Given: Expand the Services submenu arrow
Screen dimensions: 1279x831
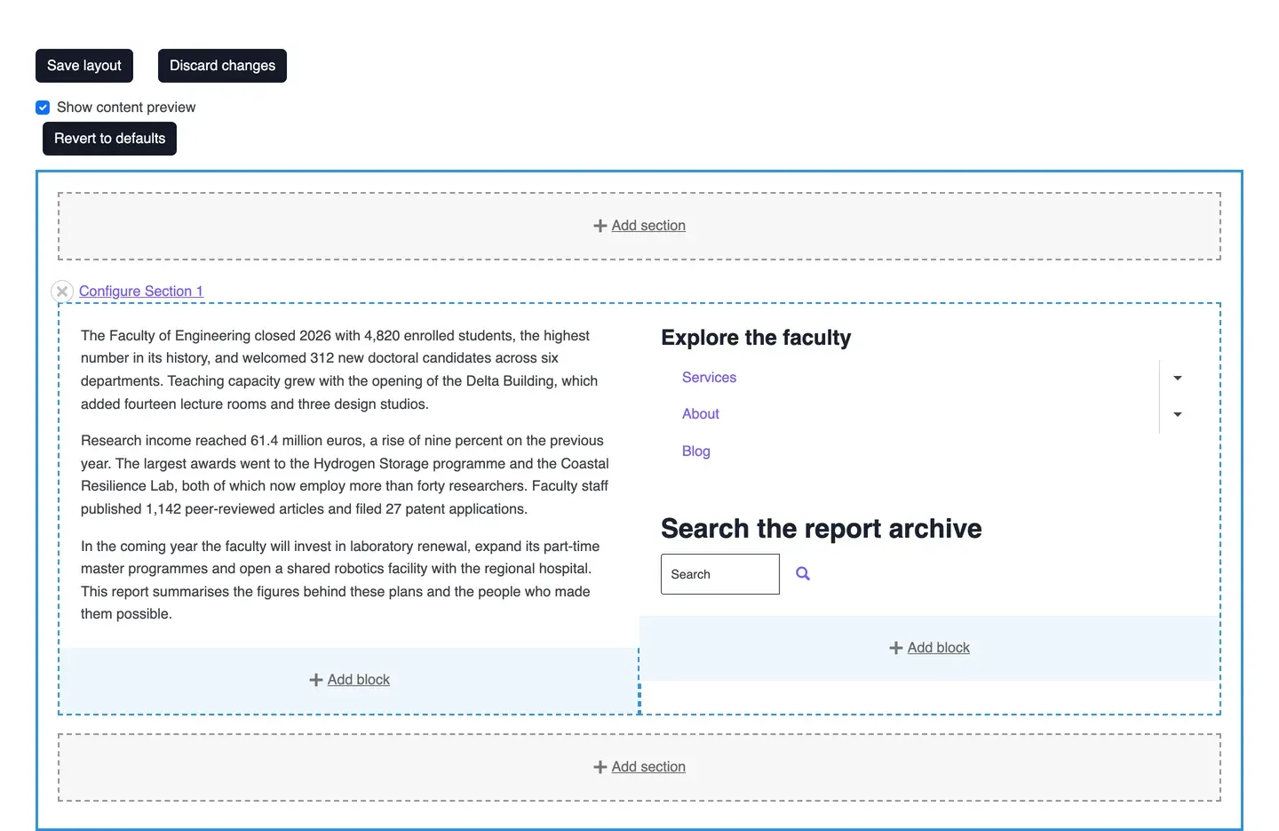Looking at the screenshot, I should [1178, 379].
